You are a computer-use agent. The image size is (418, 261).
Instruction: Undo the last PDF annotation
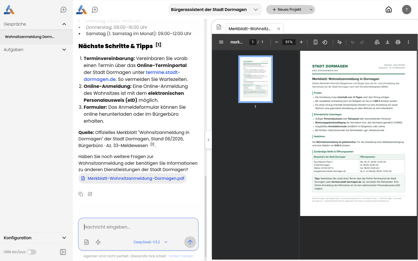pos(353,42)
